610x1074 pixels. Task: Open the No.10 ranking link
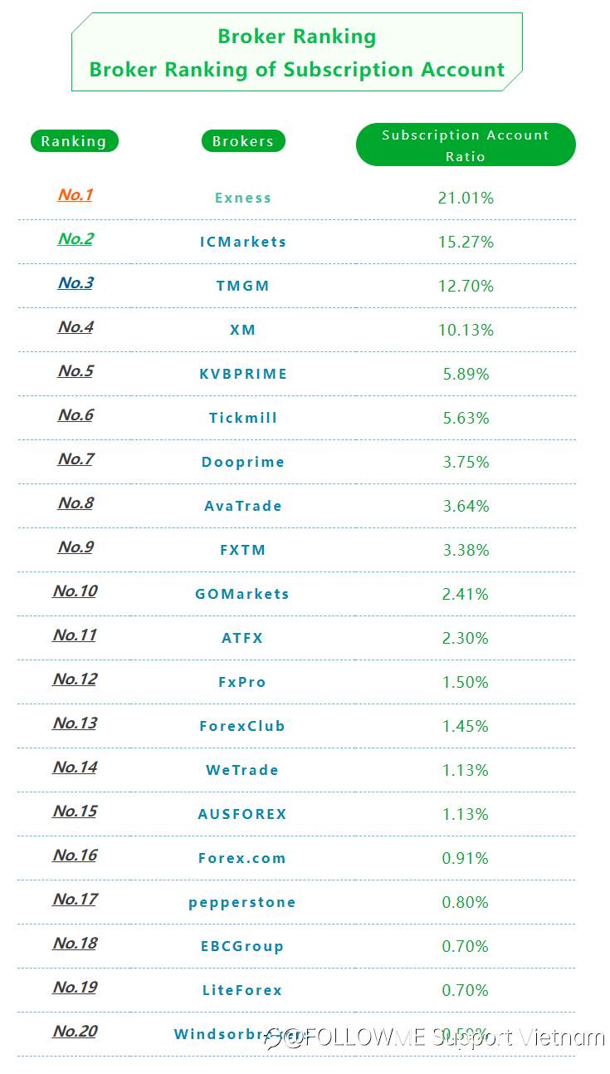(x=75, y=591)
